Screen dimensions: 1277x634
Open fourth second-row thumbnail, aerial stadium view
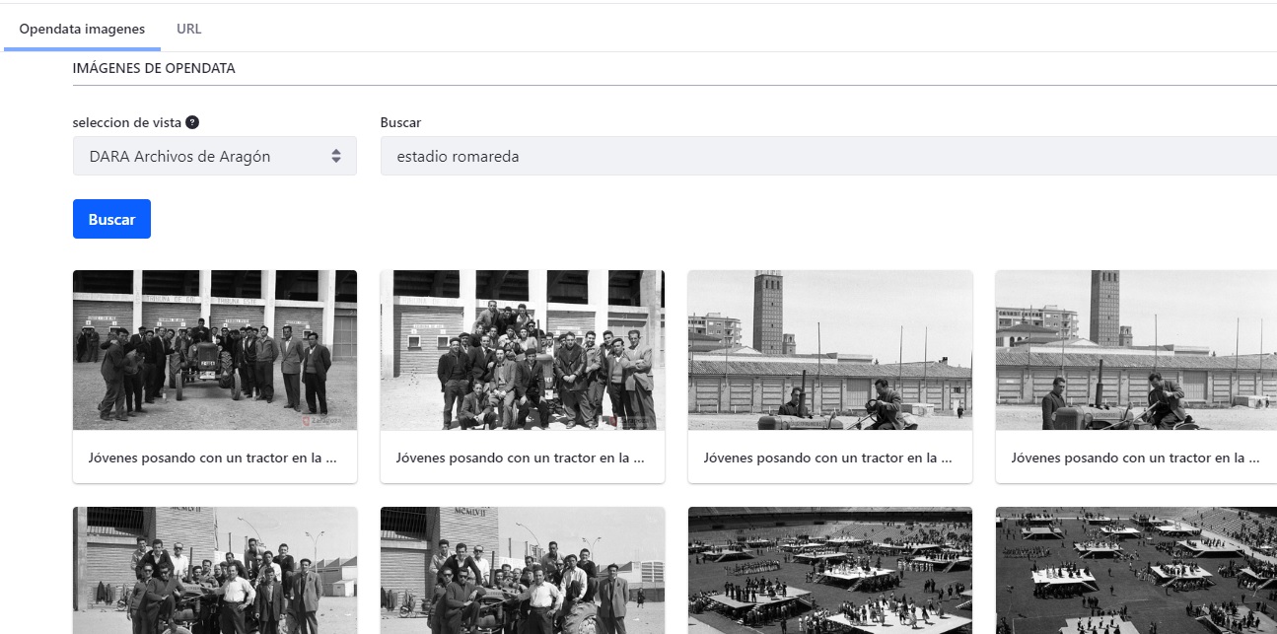pos(1136,570)
